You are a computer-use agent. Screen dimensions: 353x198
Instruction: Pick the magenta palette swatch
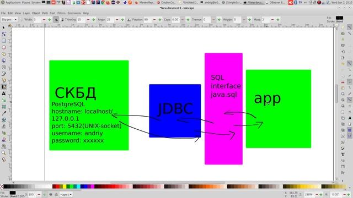[93, 186]
